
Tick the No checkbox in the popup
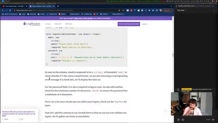click(19, 119)
